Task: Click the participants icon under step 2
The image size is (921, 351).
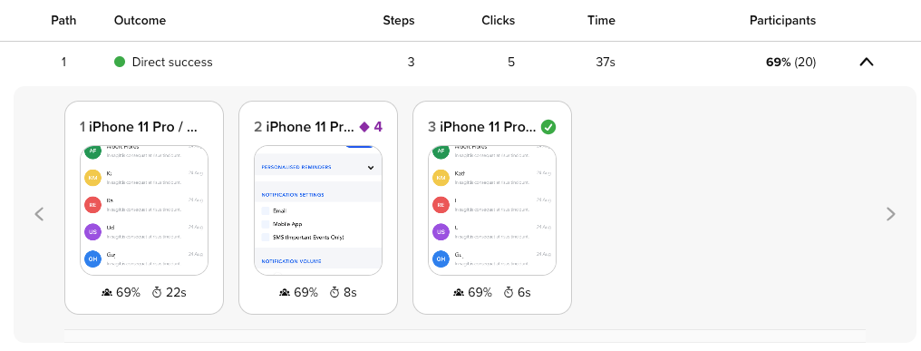Action: tap(285, 292)
